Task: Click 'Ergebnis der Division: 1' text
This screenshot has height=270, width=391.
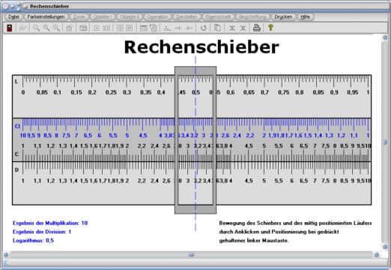Action: pos(42,232)
